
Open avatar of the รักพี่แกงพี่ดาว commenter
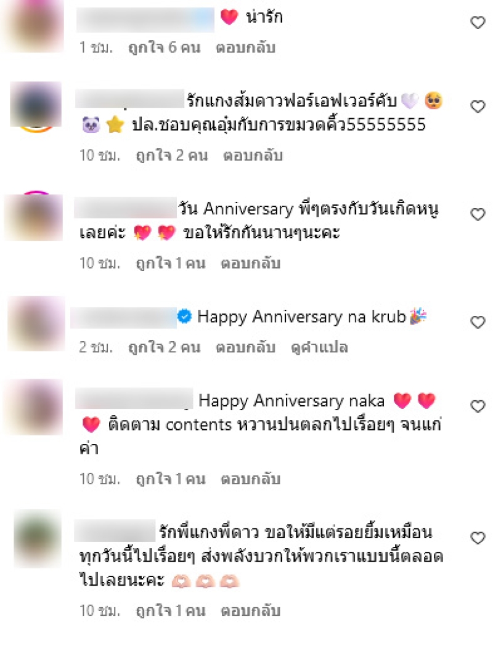pyautogui.click(x=38, y=538)
